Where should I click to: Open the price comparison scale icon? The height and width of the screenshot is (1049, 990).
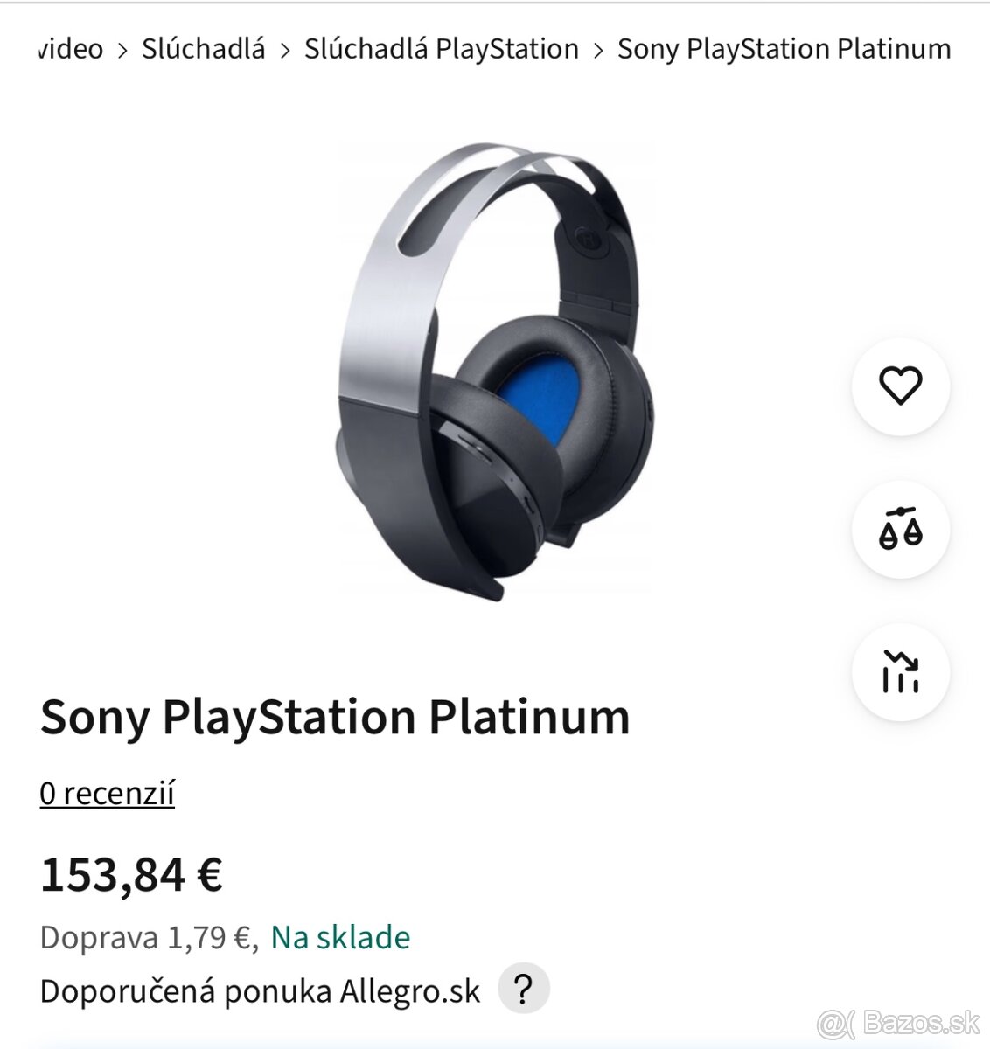point(900,531)
